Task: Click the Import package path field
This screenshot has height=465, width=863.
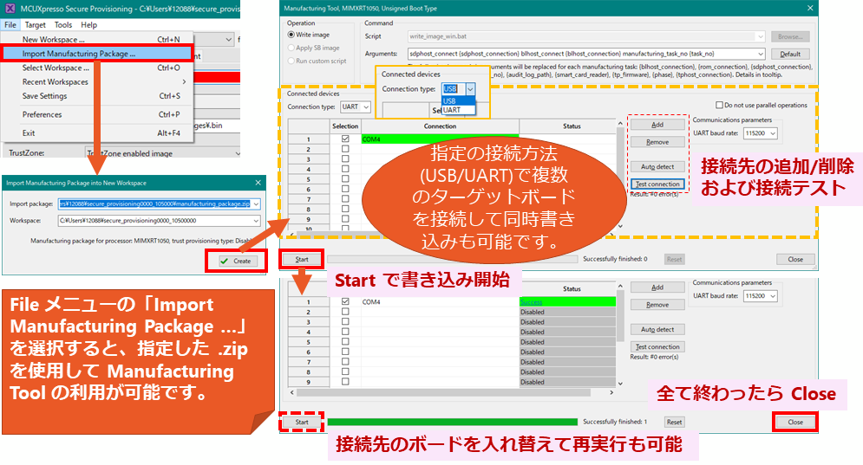Action: 154,204
